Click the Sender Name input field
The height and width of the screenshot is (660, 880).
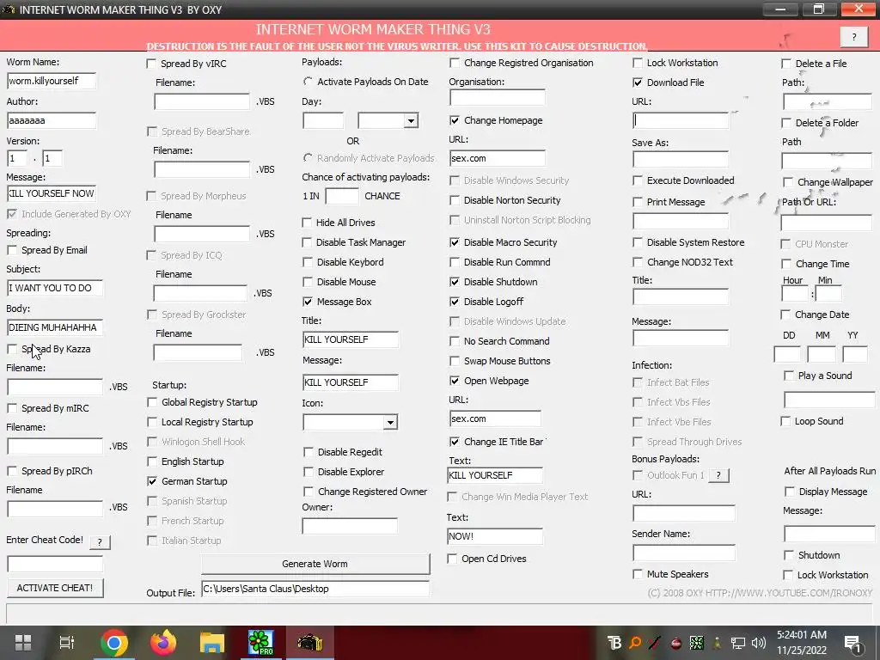[684, 553]
